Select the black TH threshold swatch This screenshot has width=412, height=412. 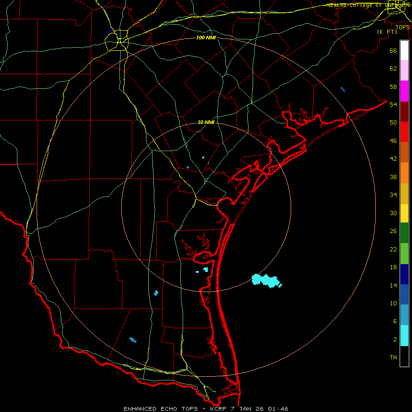[x=404, y=356]
